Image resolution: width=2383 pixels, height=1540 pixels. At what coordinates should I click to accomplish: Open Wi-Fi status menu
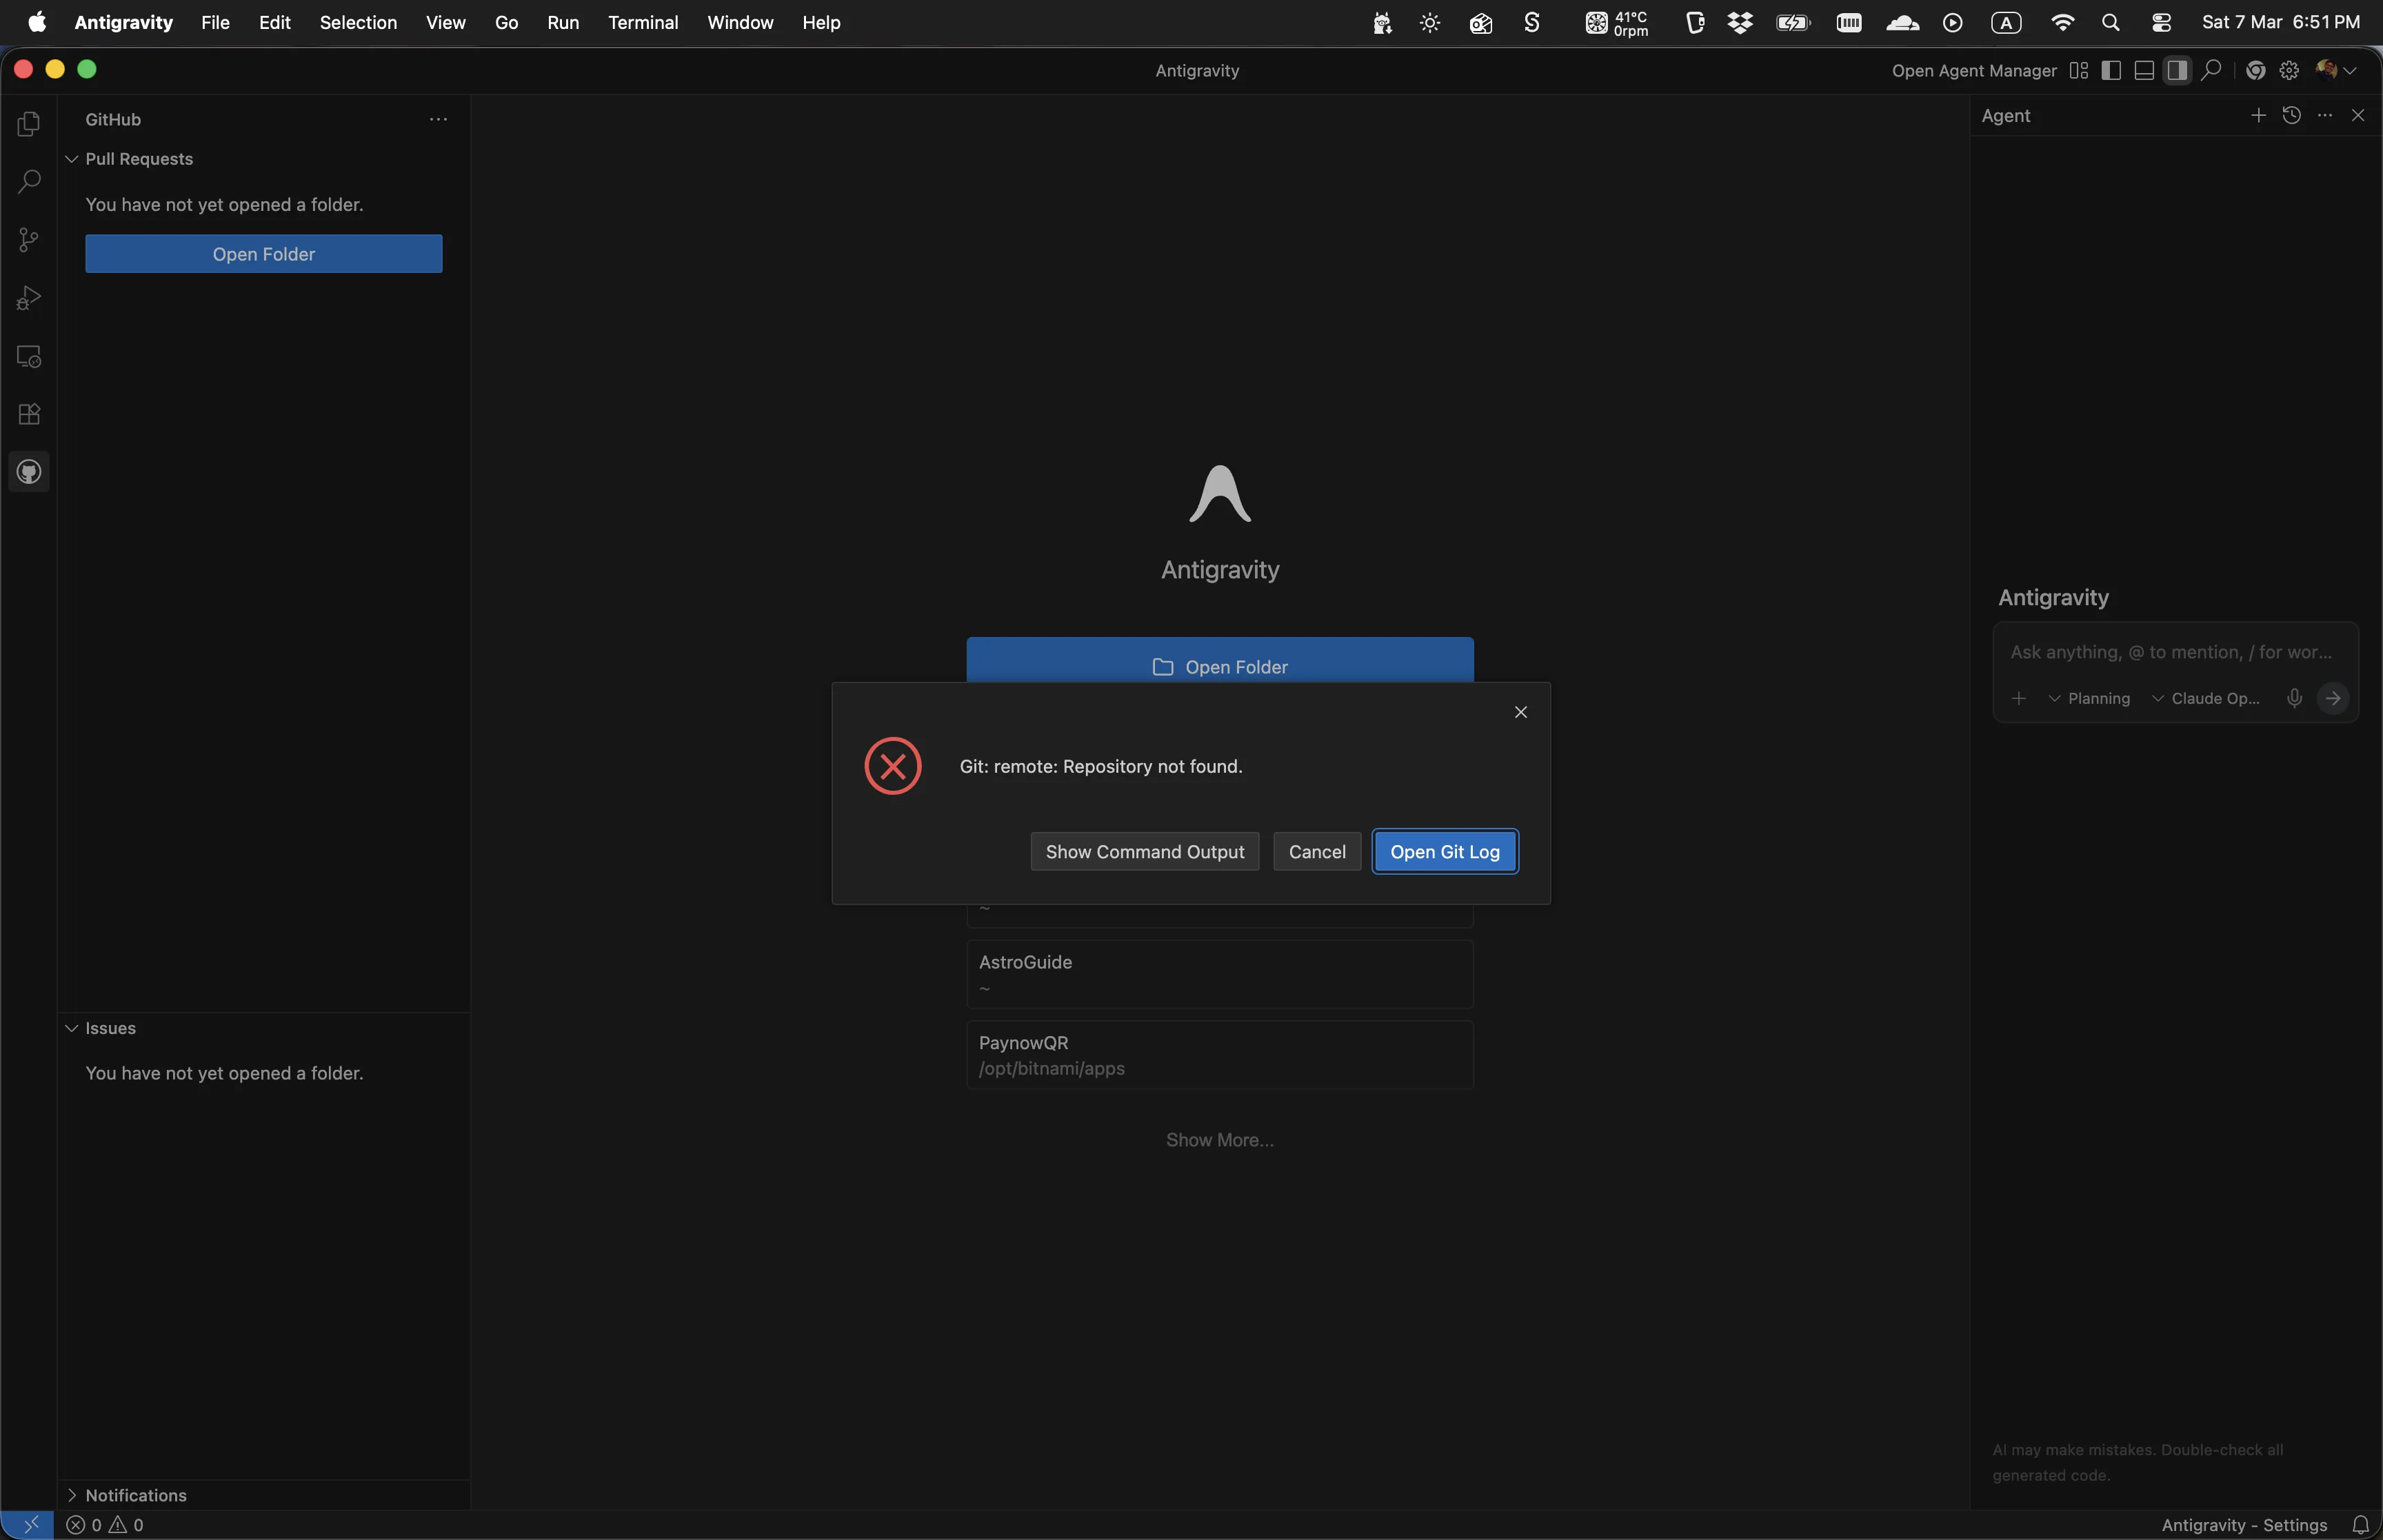2062,22
